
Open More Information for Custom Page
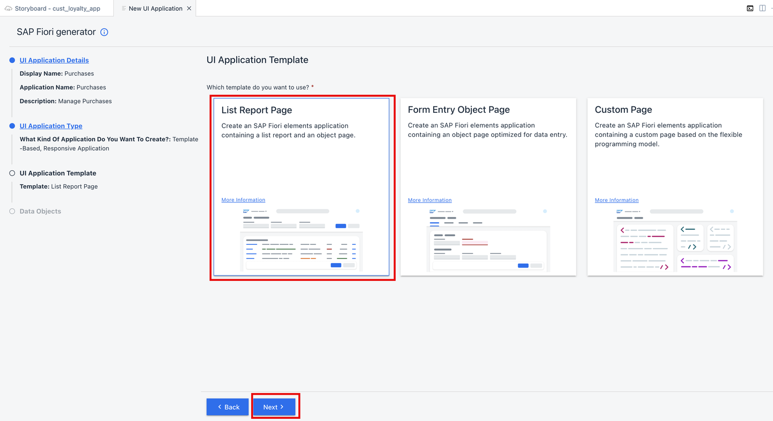pos(617,200)
